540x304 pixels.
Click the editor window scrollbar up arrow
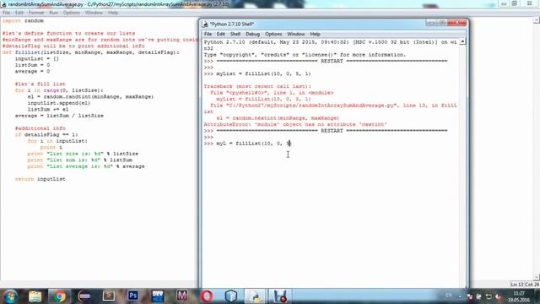tap(537, 20)
